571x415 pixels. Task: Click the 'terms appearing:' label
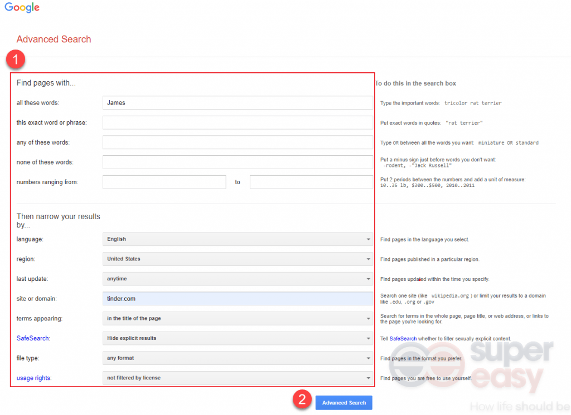(40, 319)
